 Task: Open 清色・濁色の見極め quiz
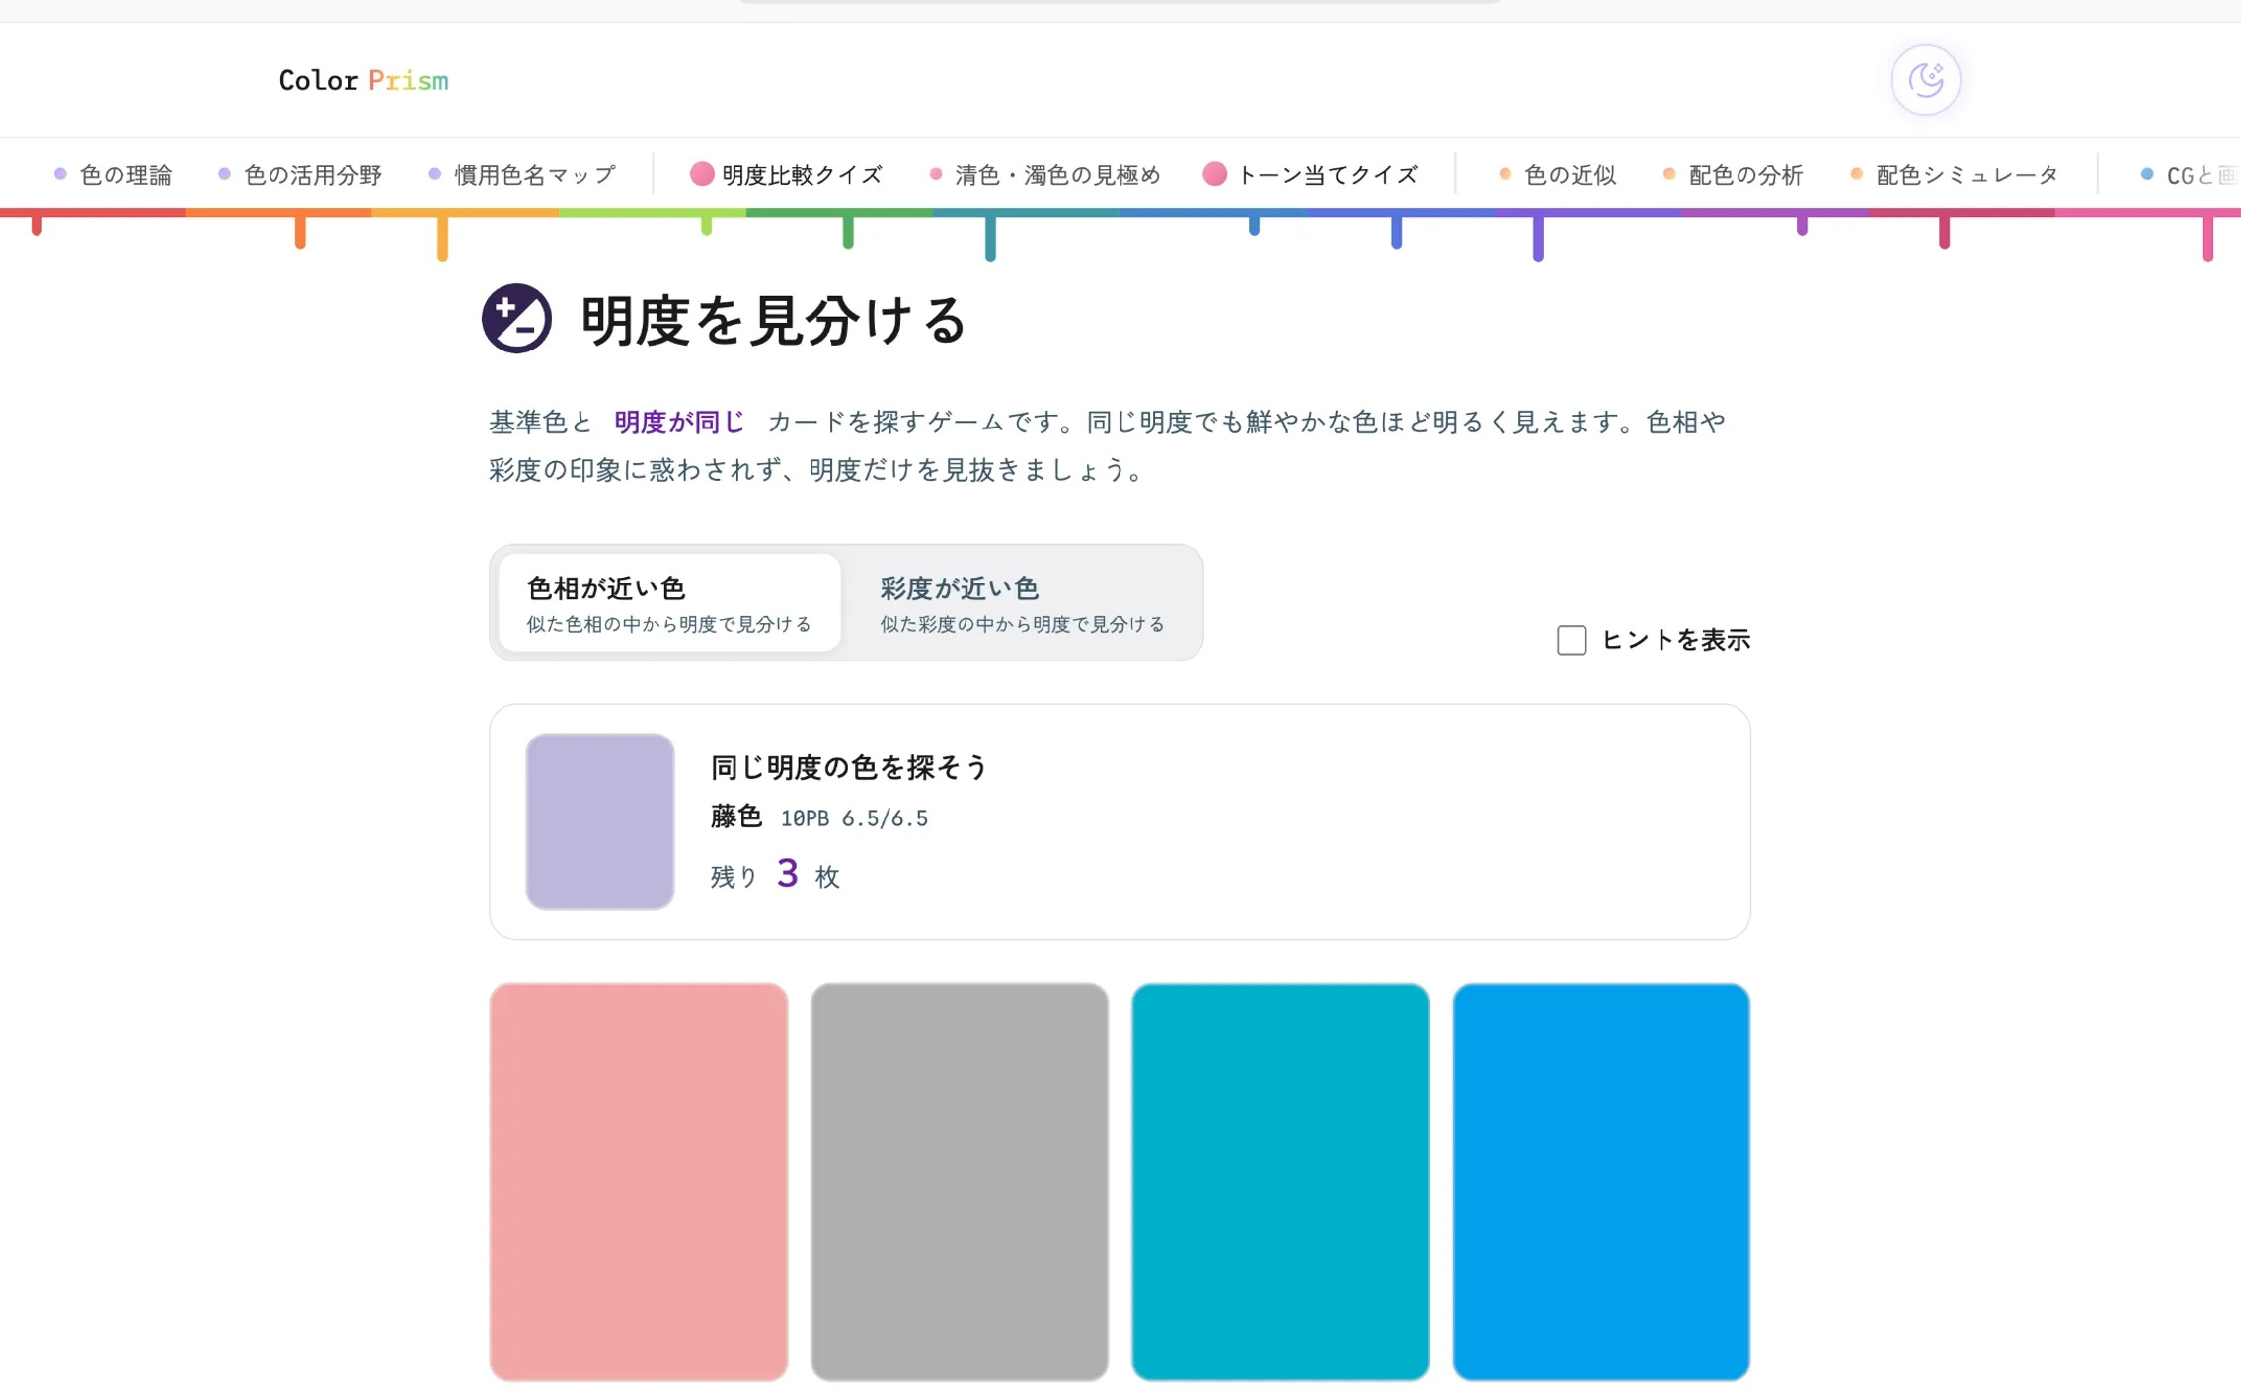(x=1045, y=175)
